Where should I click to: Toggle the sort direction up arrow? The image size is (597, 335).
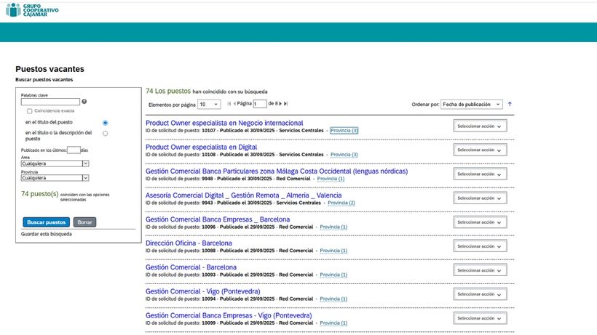tap(510, 104)
